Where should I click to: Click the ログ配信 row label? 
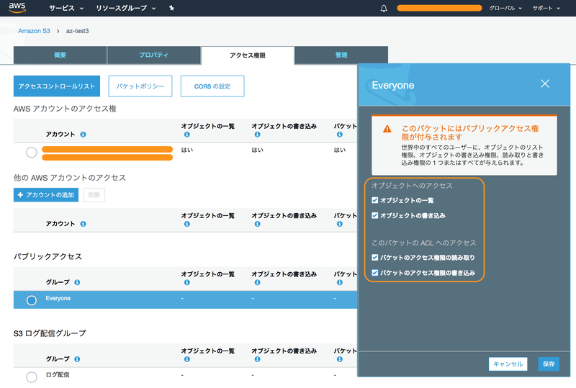point(58,375)
